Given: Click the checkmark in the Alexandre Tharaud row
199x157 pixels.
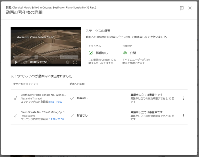Looking at the screenshot, I should click(x=72, y=98).
